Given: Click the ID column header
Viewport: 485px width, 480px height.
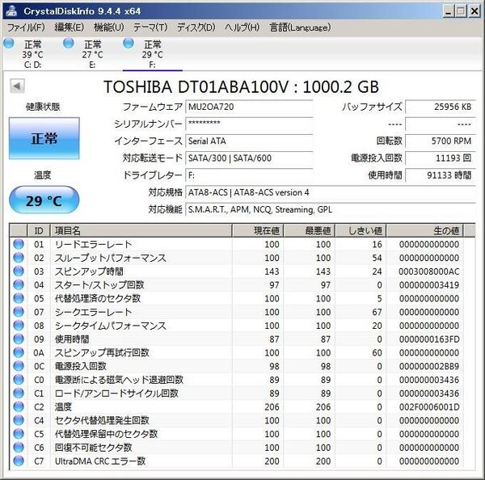Looking at the screenshot, I should [39, 230].
